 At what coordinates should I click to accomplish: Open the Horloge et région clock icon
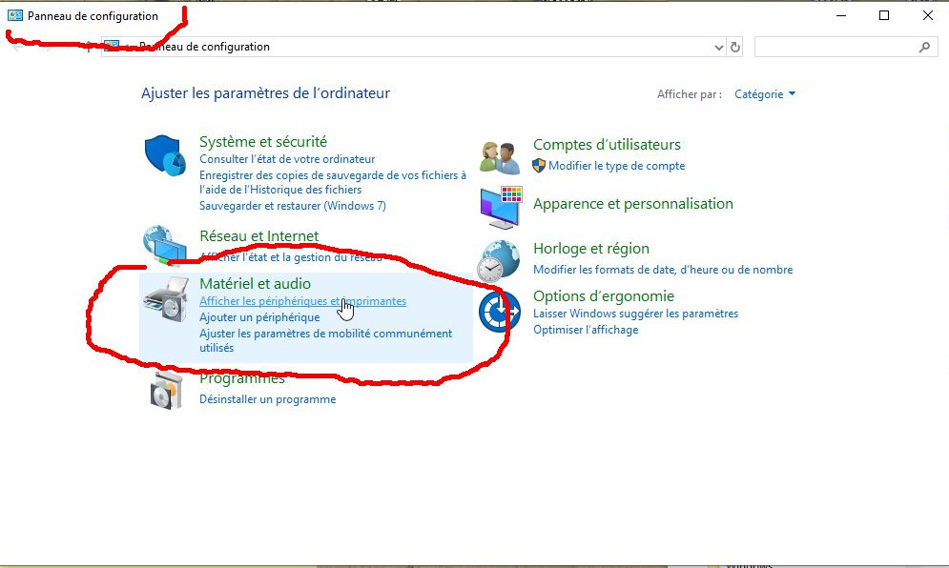pos(498,261)
